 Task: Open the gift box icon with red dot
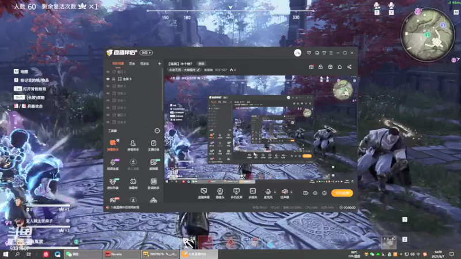[x=311, y=67]
